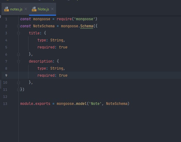This screenshot has width=181, height=142.
Task: Click the underlined Schema method name
Action: (87, 26)
